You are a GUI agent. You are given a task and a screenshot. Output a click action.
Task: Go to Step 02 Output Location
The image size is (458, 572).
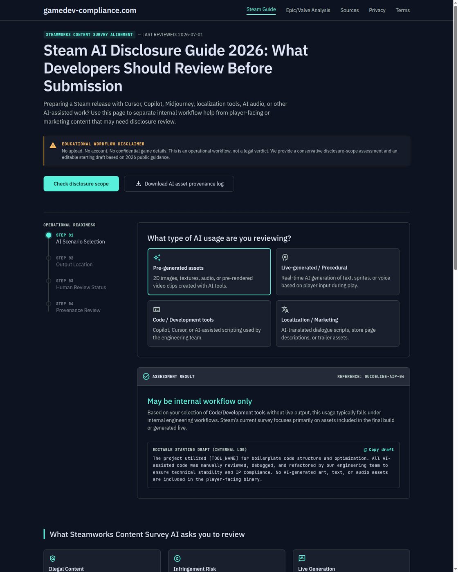(74, 261)
